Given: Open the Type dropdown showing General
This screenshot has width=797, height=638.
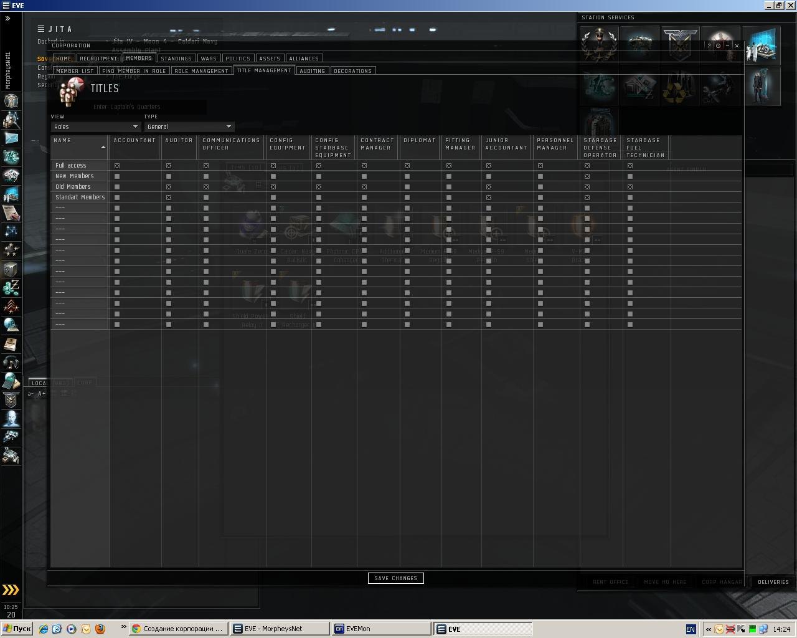Looking at the screenshot, I should (x=189, y=126).
